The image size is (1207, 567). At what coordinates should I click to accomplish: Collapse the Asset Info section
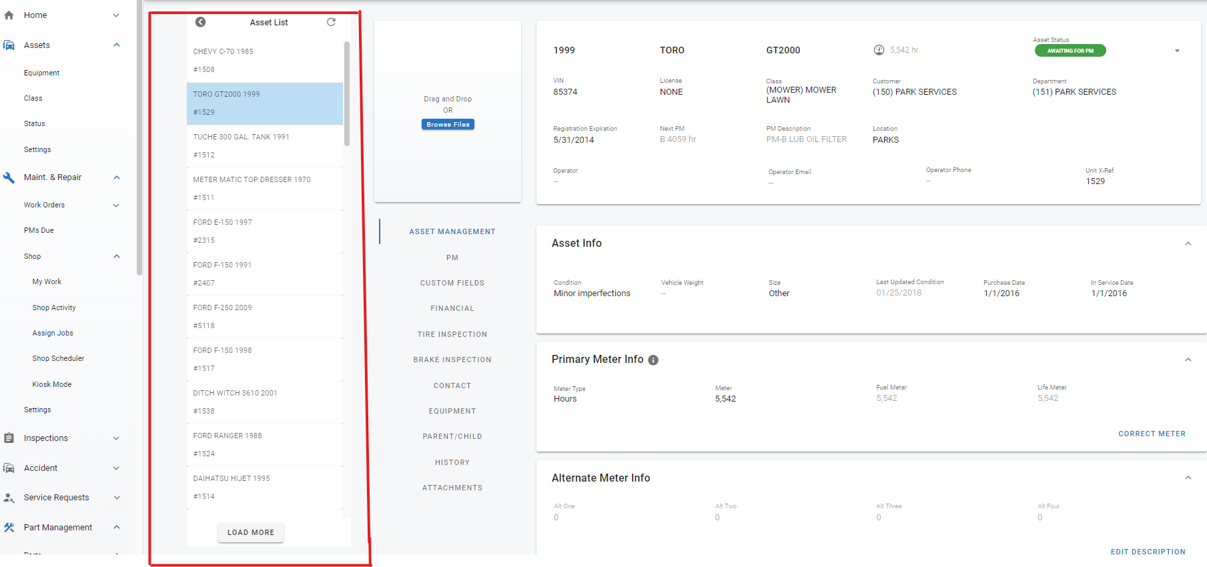[1188, 243]
